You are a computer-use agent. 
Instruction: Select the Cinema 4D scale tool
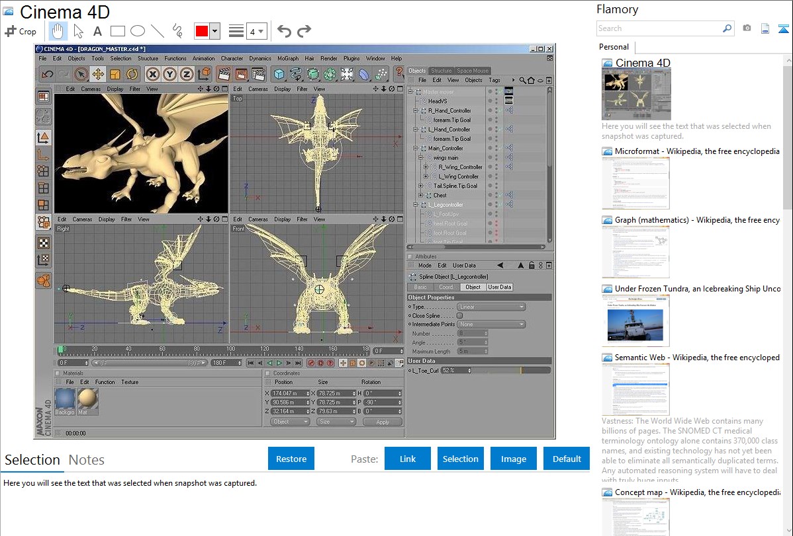coord(115,74)
